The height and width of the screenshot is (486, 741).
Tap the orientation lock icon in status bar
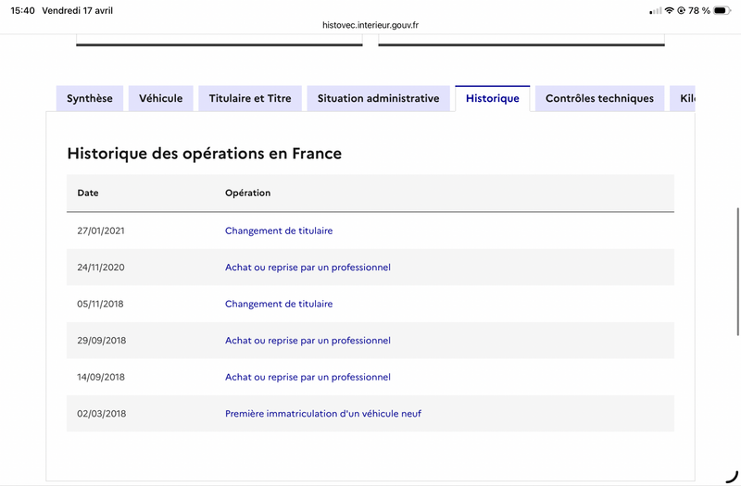coord(681,10)
